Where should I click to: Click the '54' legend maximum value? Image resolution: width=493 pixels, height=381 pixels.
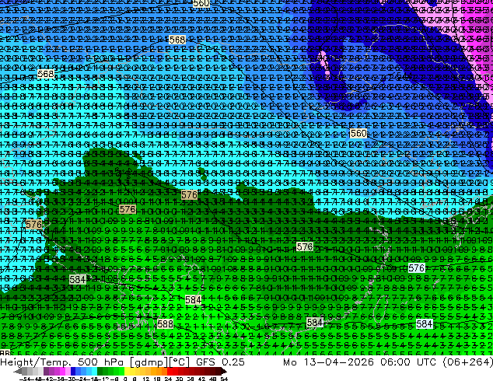click(x=224, y=379)
